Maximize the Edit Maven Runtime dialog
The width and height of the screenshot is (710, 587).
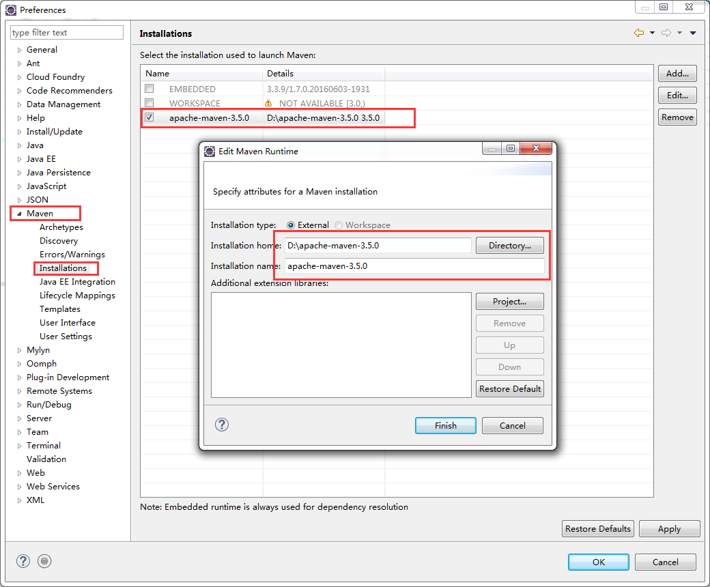511,148
